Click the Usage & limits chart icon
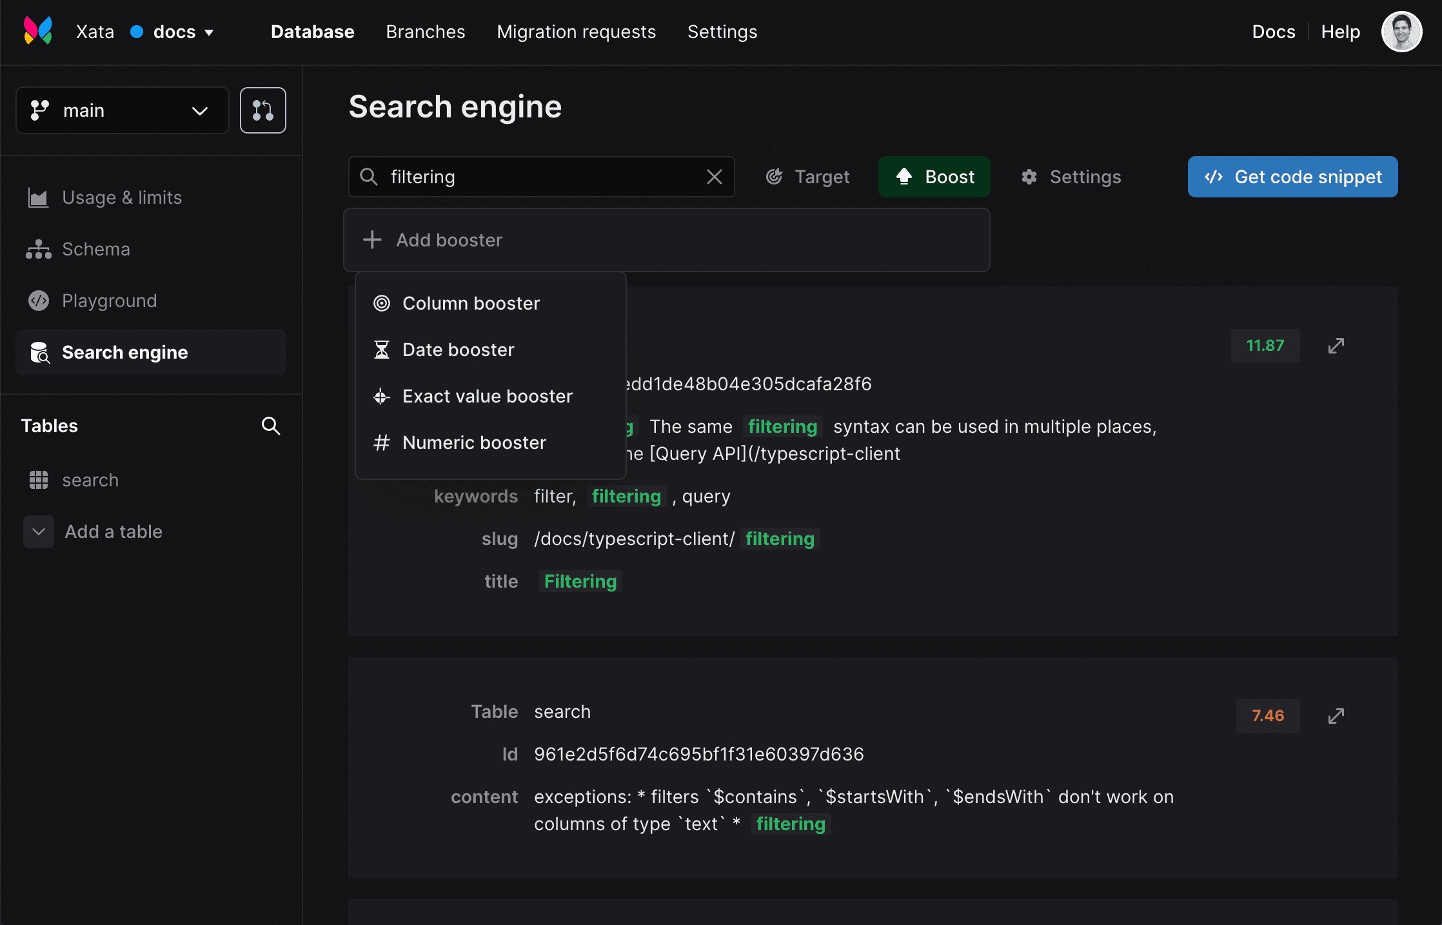The image size is (1442, 925). tap(38, 197)
